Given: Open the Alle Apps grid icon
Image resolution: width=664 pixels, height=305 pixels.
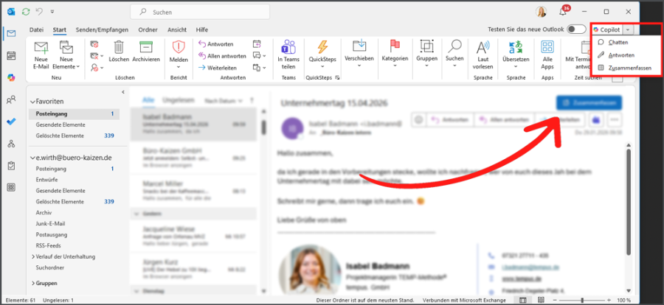Looking at the screenshot, I should pos(547,47).
